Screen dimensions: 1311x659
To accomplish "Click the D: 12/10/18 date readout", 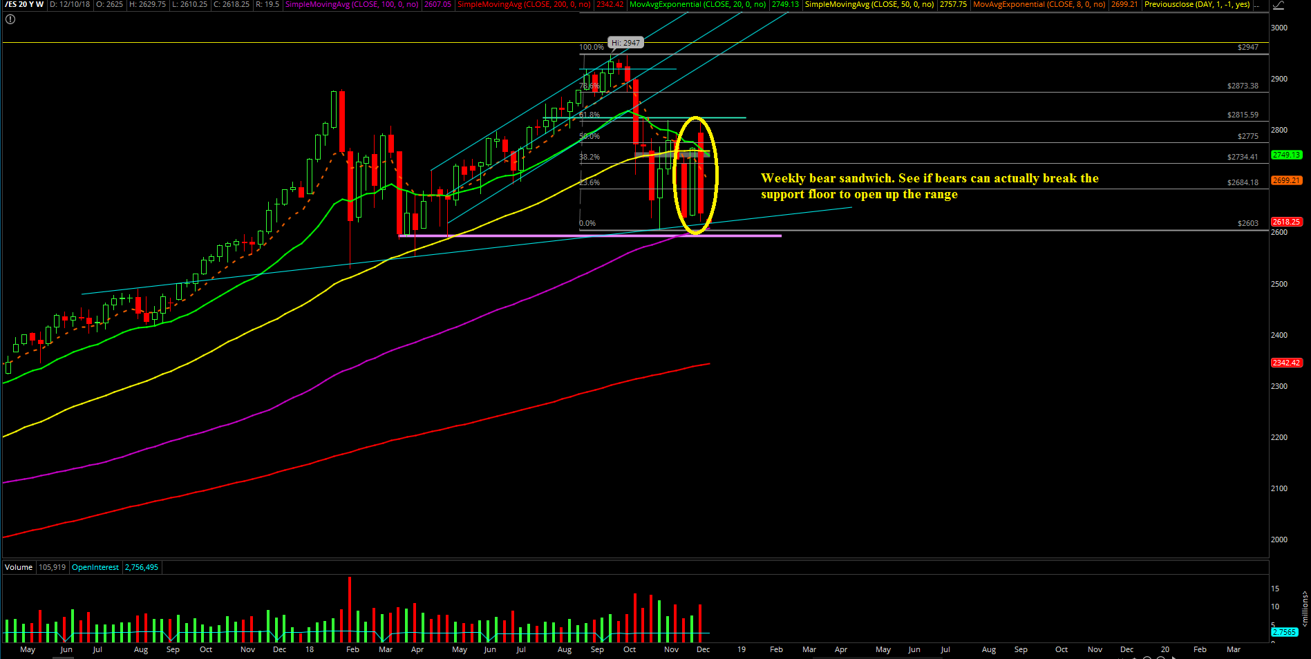I will (x=70, y=4).
